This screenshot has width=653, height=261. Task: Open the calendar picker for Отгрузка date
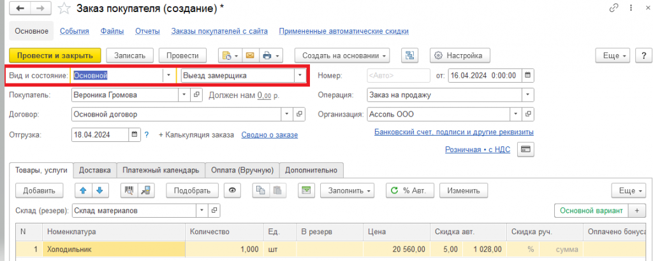[134, 135]
